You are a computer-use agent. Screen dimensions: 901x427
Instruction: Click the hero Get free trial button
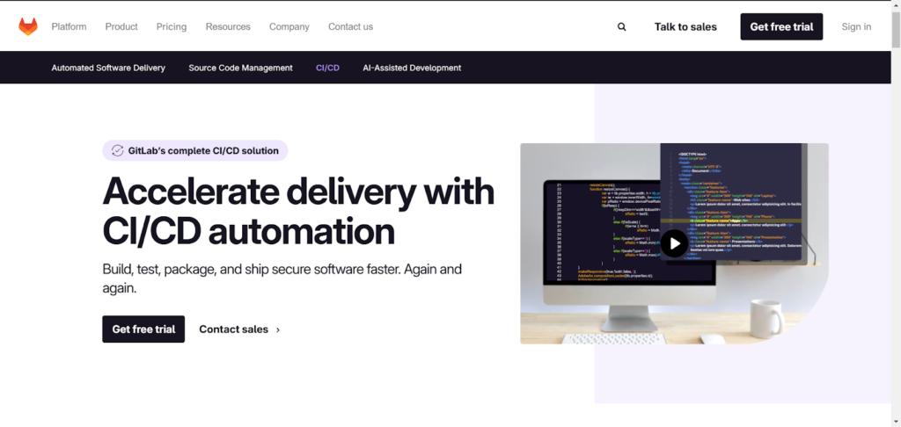pyautogui.click(x=143, y=329)
